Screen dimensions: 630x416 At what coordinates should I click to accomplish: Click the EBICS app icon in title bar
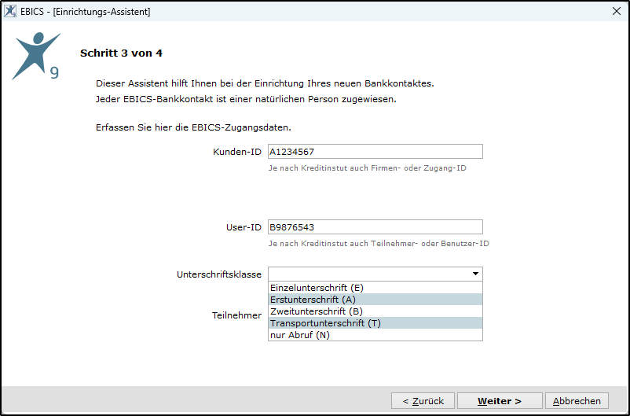10,11
